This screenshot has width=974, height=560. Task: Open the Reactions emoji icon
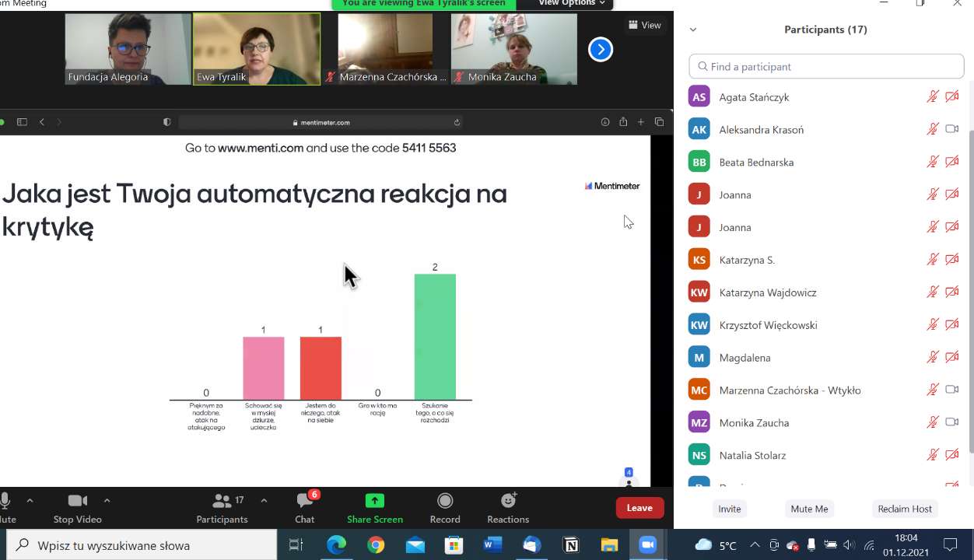click(508, 501)
